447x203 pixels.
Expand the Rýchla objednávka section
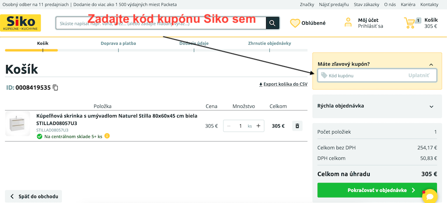point(431,107)
